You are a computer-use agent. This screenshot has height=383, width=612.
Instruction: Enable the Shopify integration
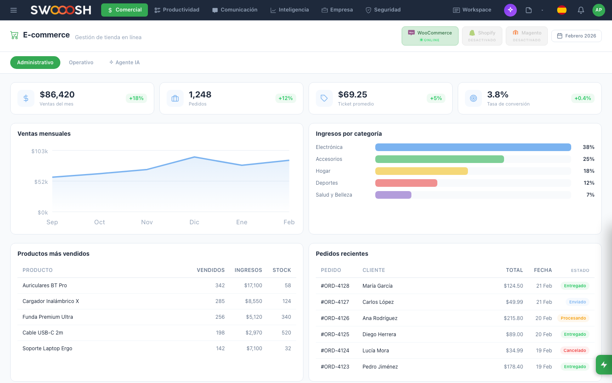coord(482,36)
